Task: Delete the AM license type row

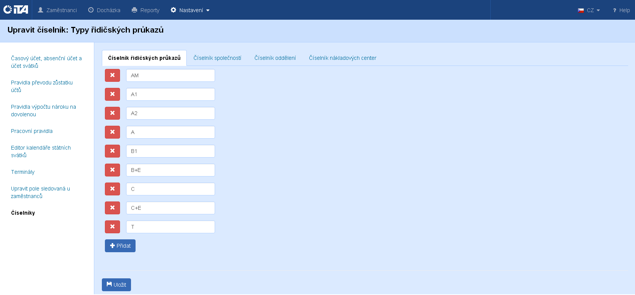Action: (112, 75)
